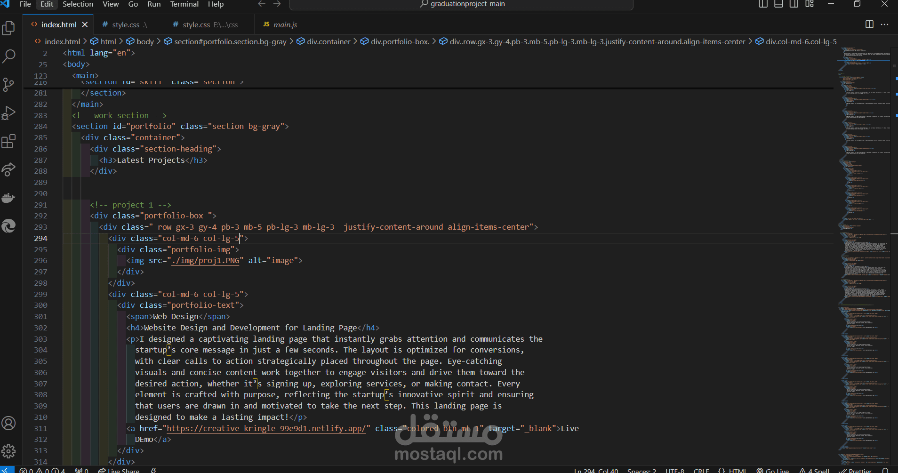Viewport: 898px width, 473px height.
Task: Select the section#portfolio.section.bg-gray breadcrumb
Action: 225,41
